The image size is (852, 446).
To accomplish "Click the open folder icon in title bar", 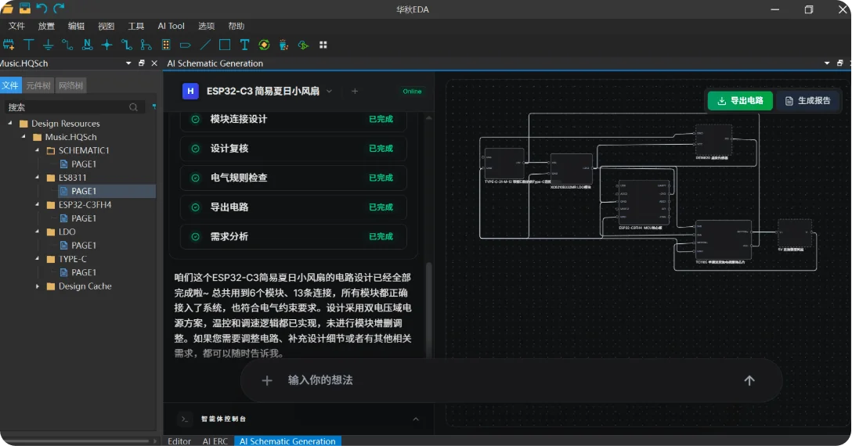I will point(7,8).
